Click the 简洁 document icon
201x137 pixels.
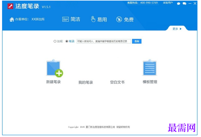coord(65,19)
